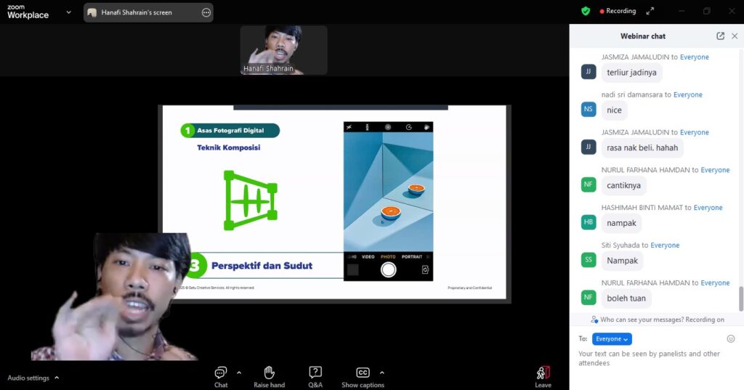Click the green encryption shield icon
Image resolution: width=744 pixels, height=390 pixels.
[586, 11]
